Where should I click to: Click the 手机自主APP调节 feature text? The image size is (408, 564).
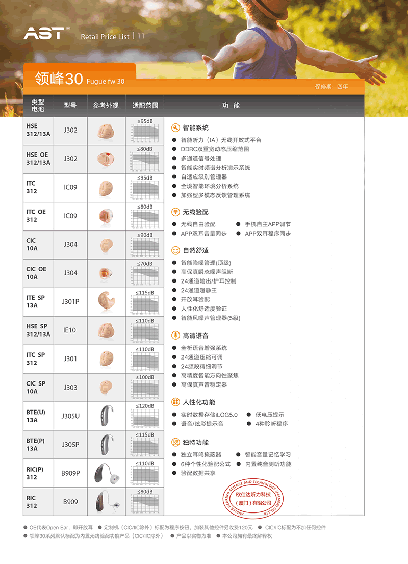coord(267,224)
